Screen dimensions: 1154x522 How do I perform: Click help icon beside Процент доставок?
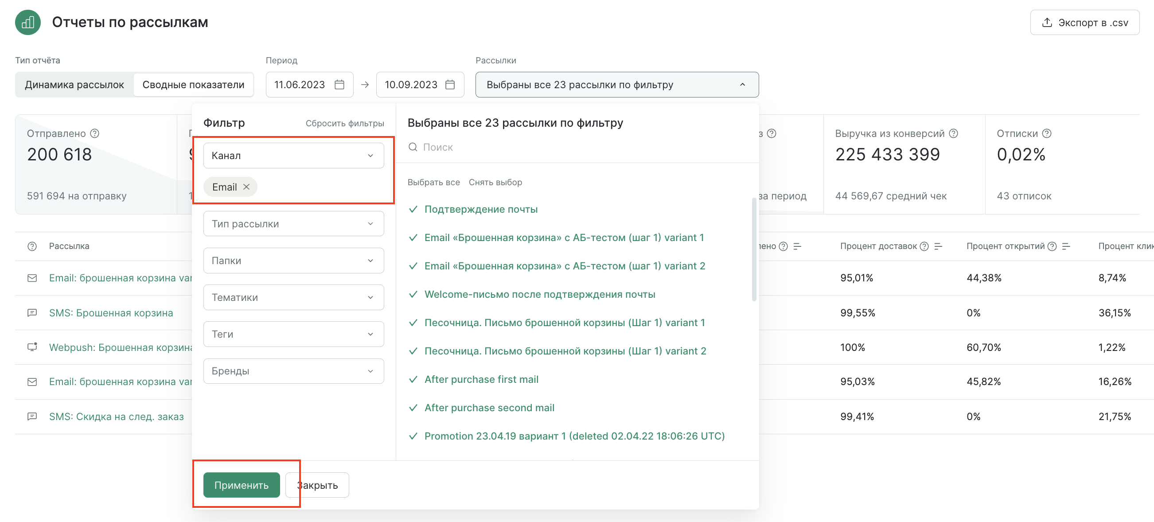pos(924,246)
